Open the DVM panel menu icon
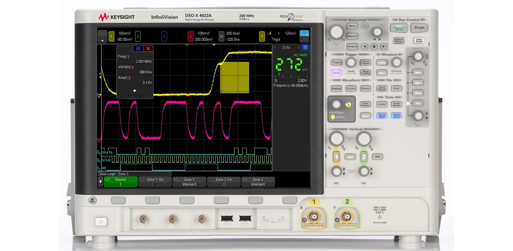Screen dimensions: 513x251 tap(305, 48)
